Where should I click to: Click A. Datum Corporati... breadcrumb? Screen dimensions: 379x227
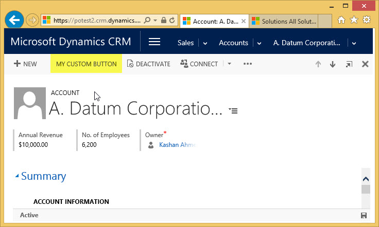pos(307,43)
